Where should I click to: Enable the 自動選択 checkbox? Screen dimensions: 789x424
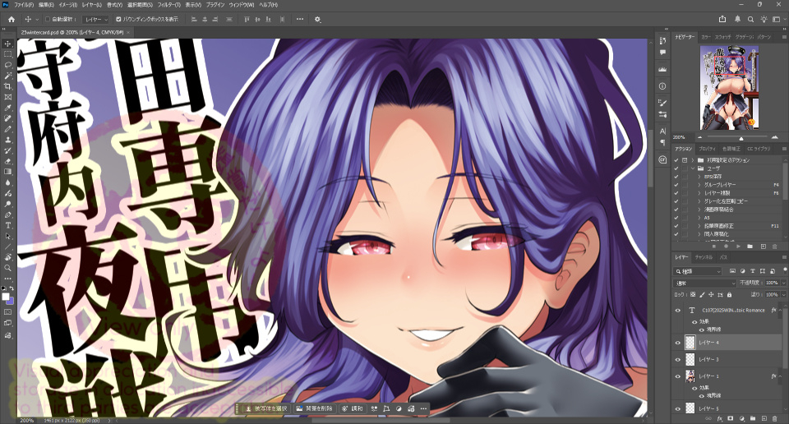pyautogui.click(x=46, y=19)
